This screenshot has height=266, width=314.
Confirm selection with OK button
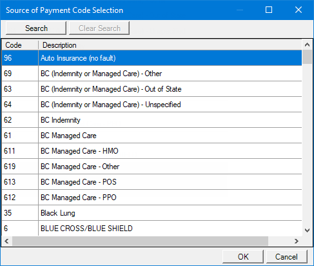[x=243, y=256]
